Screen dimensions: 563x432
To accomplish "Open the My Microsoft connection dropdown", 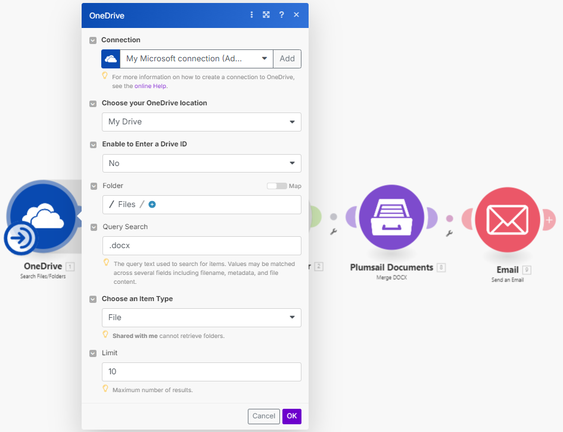I will 197,59.
